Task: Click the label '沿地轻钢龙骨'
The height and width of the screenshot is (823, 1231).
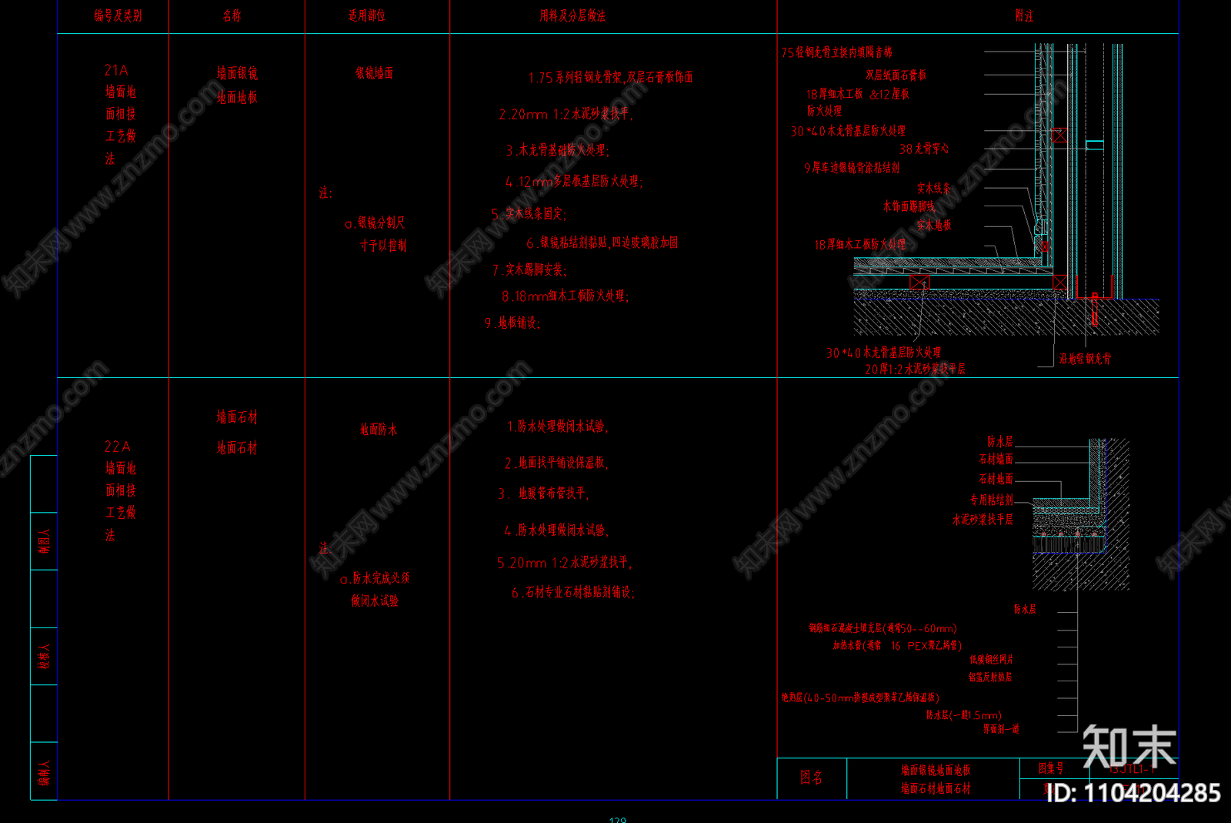Action: point(1085,359)
